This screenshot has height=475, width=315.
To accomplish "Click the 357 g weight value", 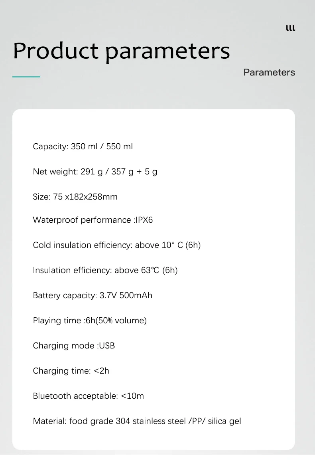I will pos(122,172).
